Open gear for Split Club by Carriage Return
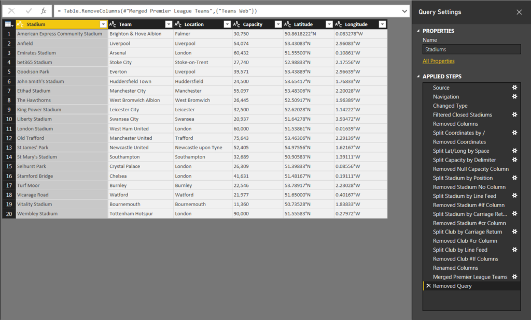Image resolution: width=531 pixels, height=320 pixels. (x=515, y=231)
